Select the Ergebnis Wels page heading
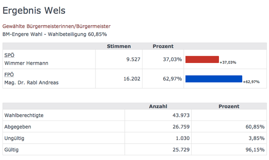The image size is (269, 160). tap(34, 10)
